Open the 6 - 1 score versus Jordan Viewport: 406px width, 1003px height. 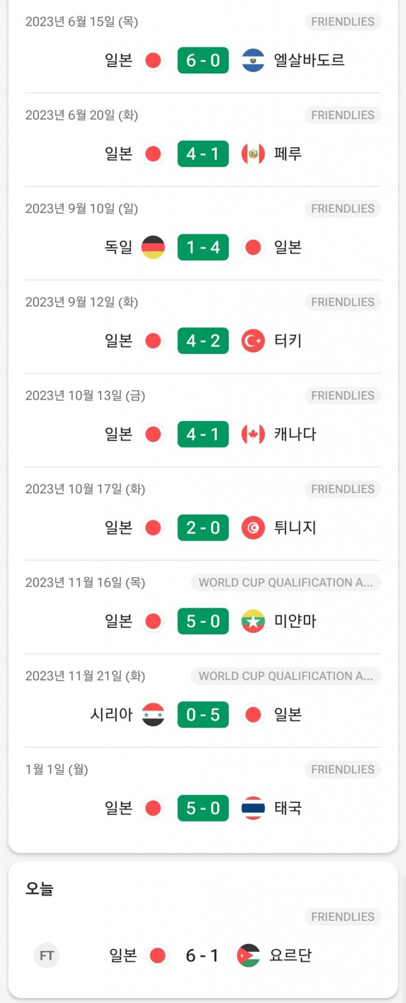pos(202,955)
